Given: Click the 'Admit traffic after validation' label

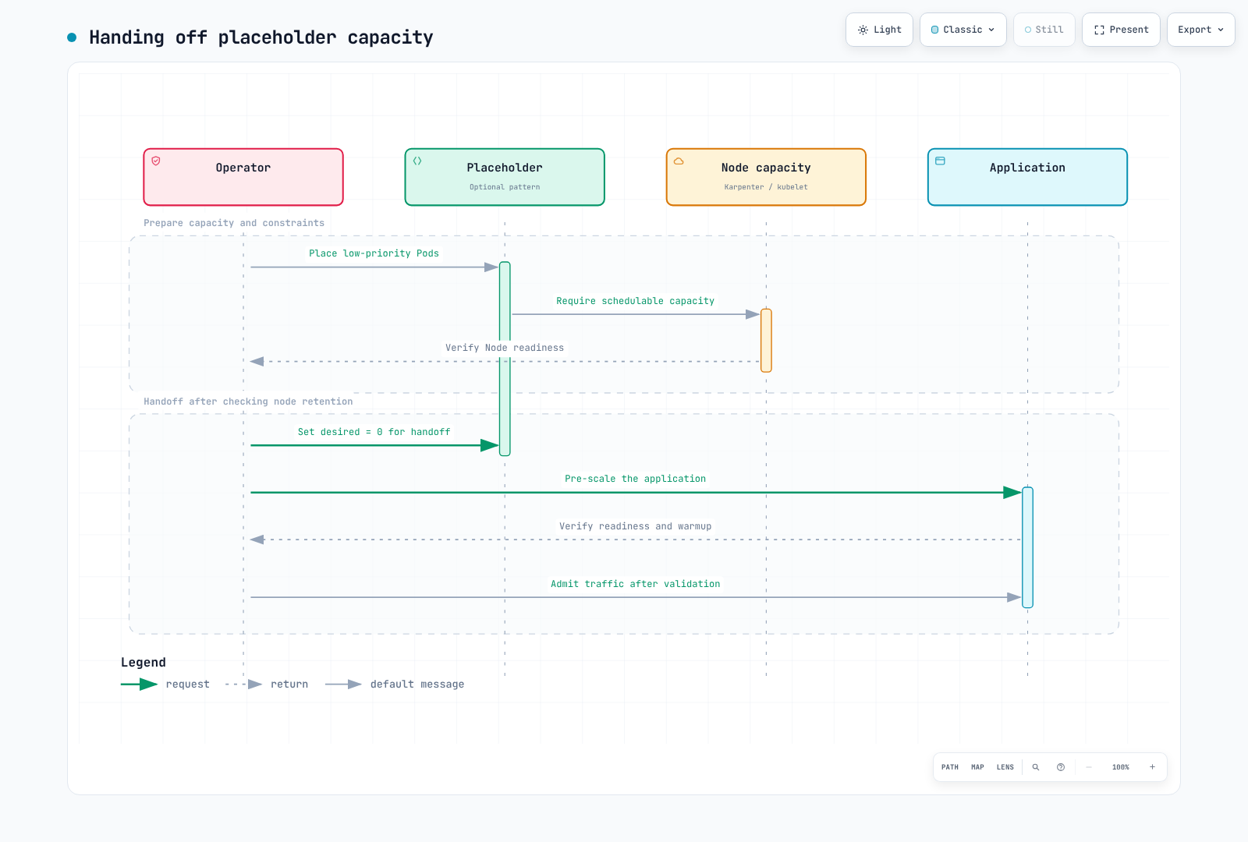Looking at the screenshot, I should tap(636, 584).
